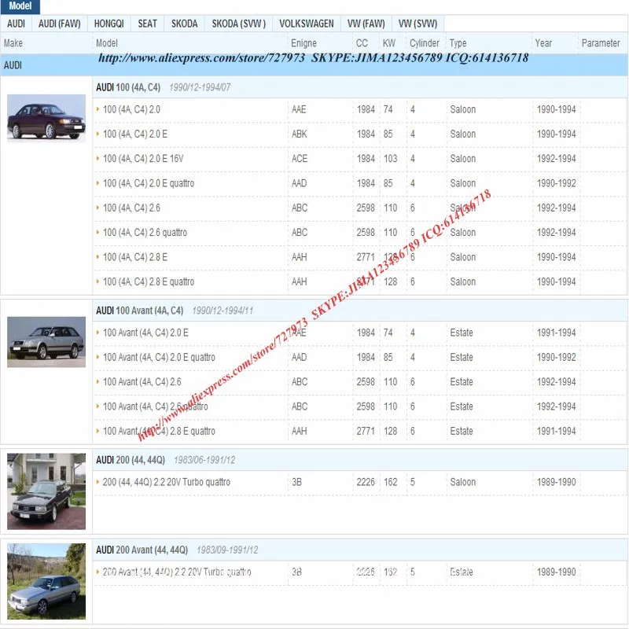
Task: Click Estate type in 100 Avant 2.6 row
Action: click(462, 382)
